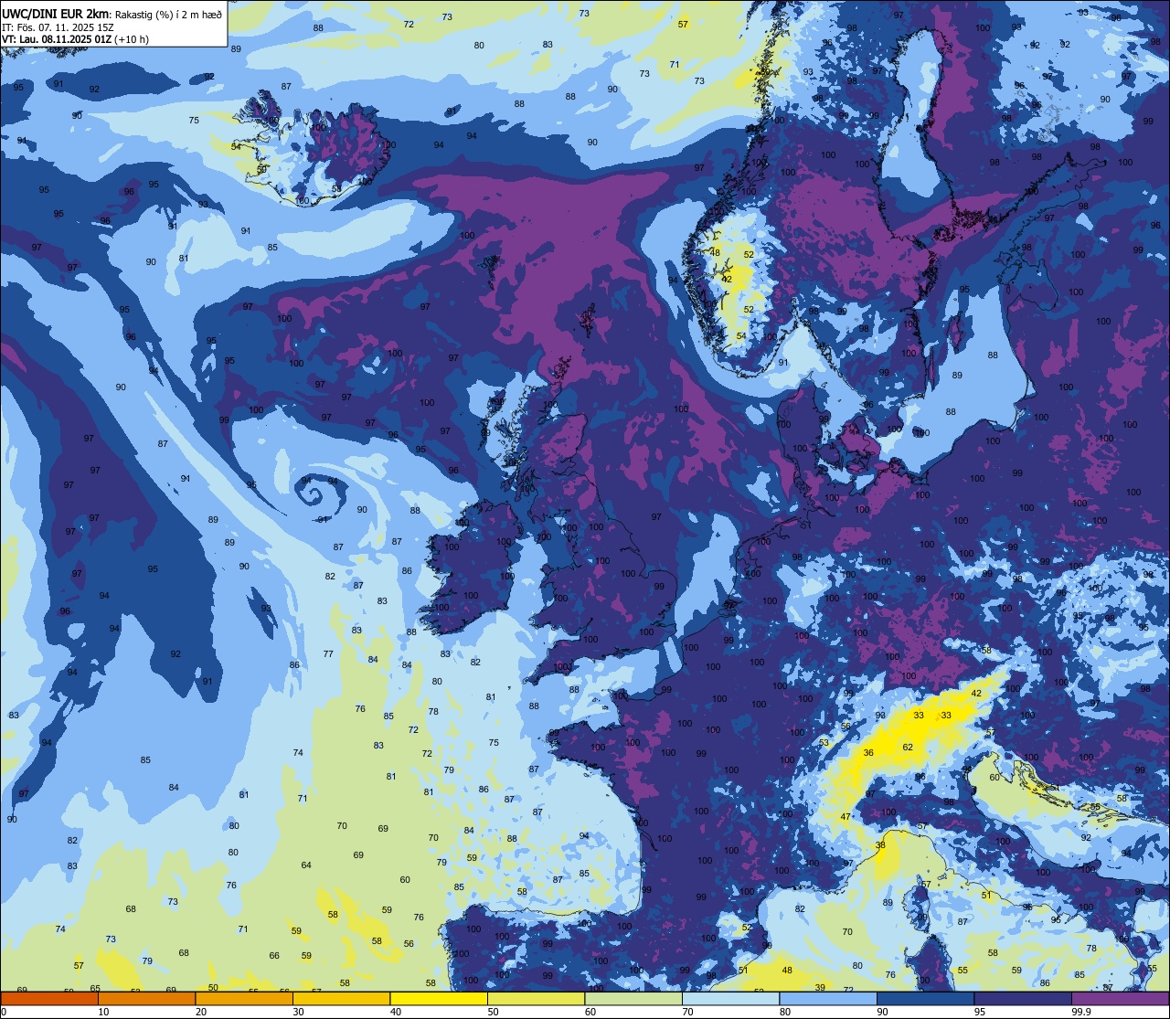Click the 30–40 amber legend swatch
This screenshot has height=1019, width=1170.
click(341, 998)
